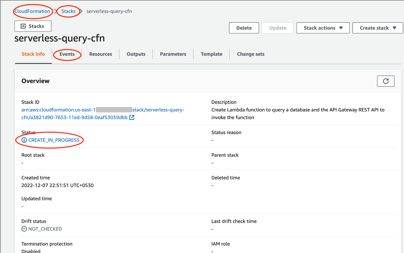The image size is (404, 253).
Task: Click the refresh icon in Overview panel
Action: click(x=386, y=81)
